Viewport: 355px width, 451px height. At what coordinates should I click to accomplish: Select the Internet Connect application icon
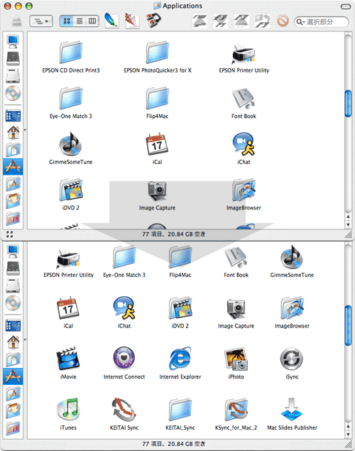pos(124,359)
